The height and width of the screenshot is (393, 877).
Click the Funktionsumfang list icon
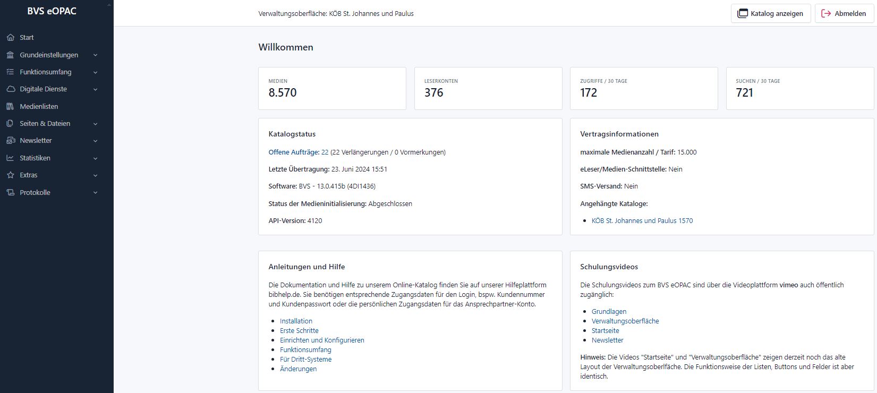[10, 72]
